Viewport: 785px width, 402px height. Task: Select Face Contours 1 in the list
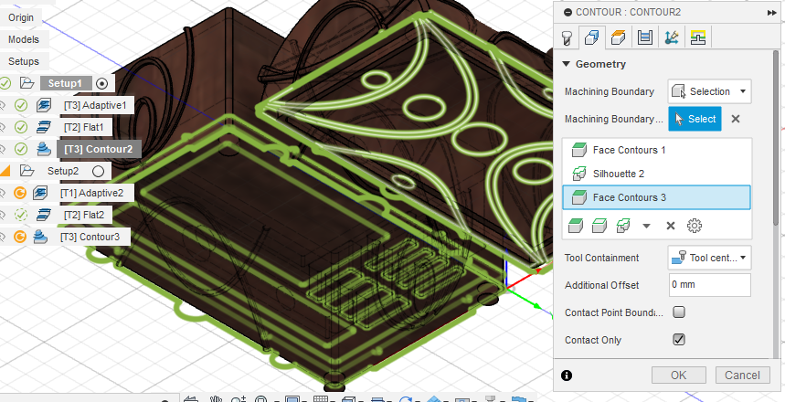(x=657, y=150)
